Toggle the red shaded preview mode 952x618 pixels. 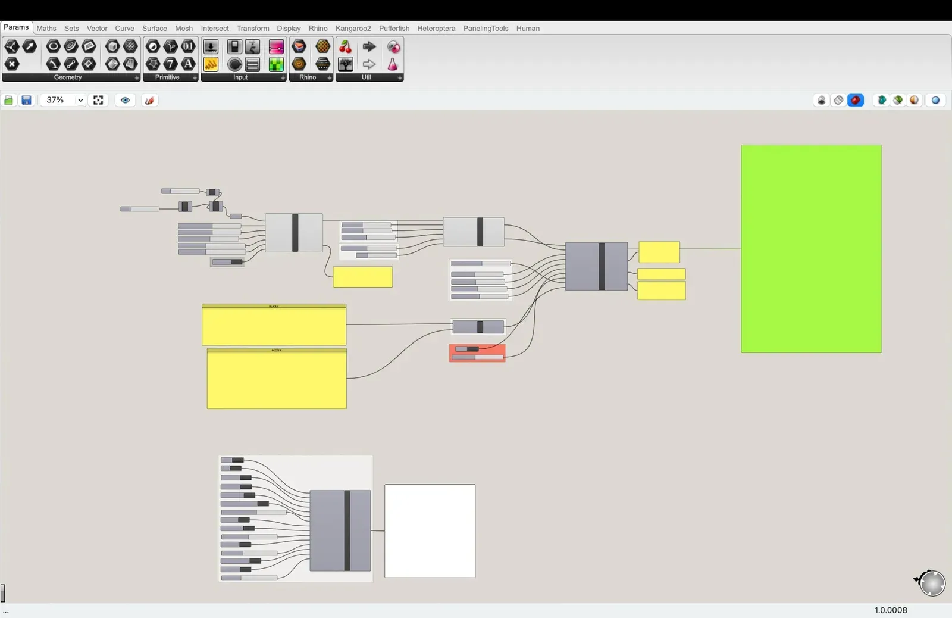[x=856, y=100]
